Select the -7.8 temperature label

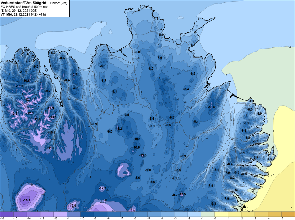pos(210,186)
